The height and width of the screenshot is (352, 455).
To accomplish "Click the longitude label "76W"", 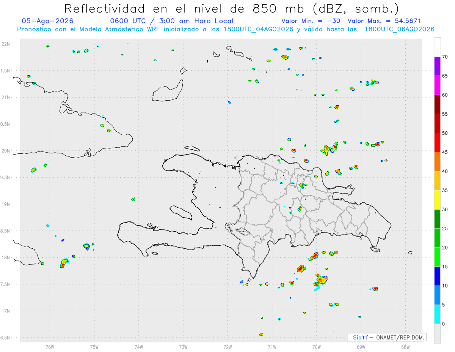I will tap(50, 347).
